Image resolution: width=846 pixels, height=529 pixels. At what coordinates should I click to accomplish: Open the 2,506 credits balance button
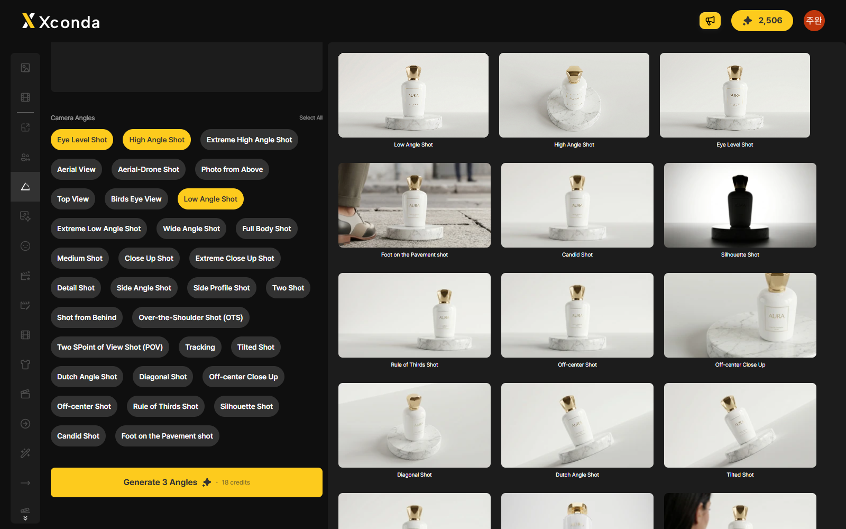[762, 21]
